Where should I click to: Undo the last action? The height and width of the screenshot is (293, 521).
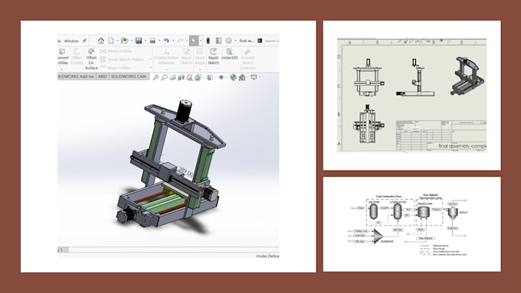[166, 41]
